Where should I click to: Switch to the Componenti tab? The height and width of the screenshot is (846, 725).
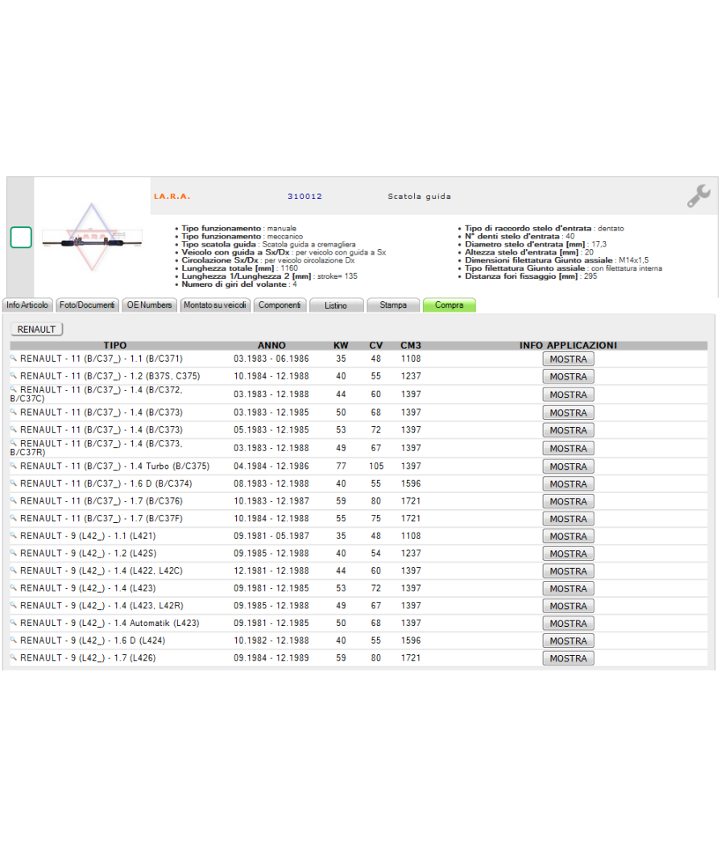point(280,305)
